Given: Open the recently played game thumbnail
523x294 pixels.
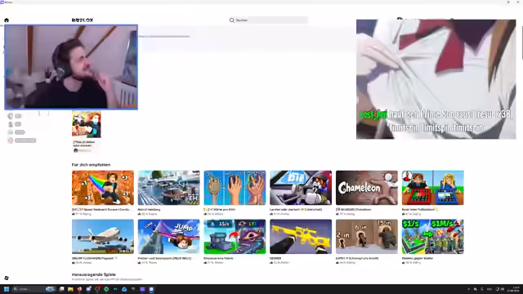Looking at the screenshot, I should (x=87, y=125).
